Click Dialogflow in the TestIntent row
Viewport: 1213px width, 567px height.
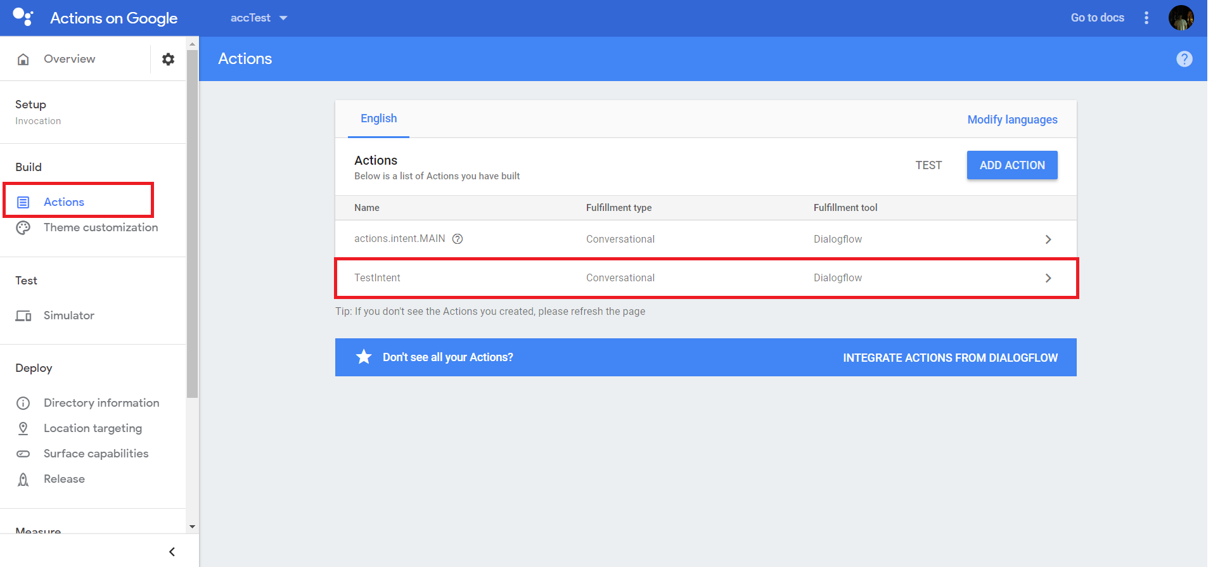[x=838, y=278]
